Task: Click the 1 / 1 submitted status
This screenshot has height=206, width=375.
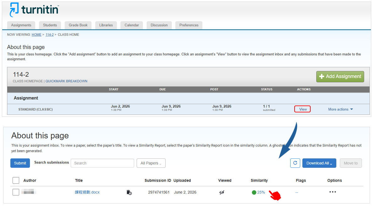Action: (x=269, y=108)
